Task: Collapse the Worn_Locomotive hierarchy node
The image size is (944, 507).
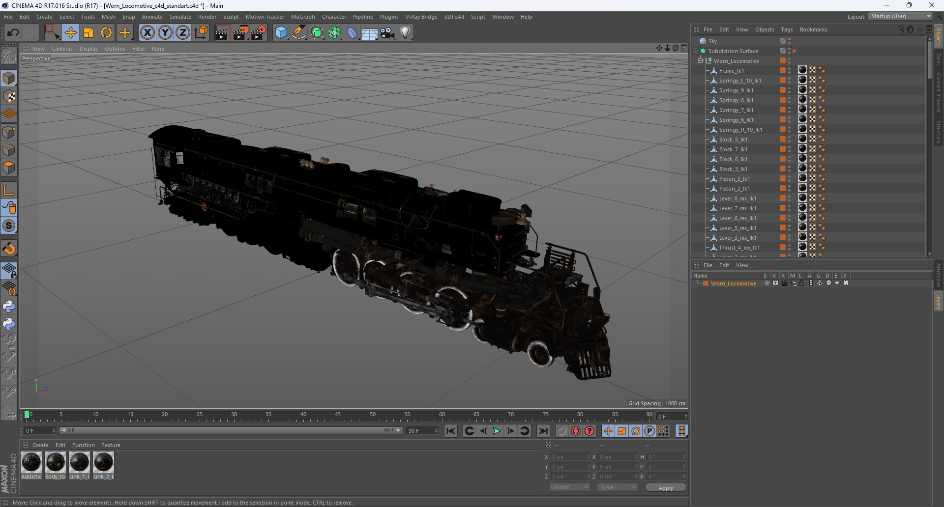Action: (x=701, y=61)
